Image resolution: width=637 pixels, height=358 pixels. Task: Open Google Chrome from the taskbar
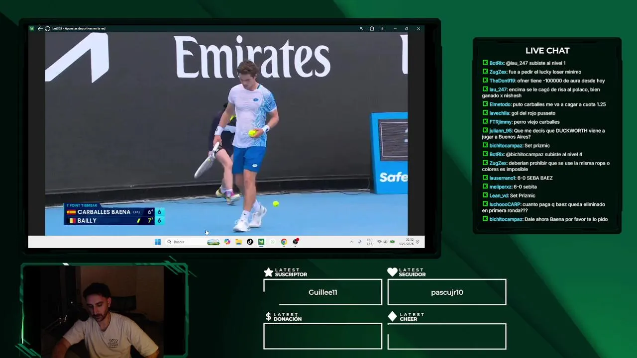[284, 242]
